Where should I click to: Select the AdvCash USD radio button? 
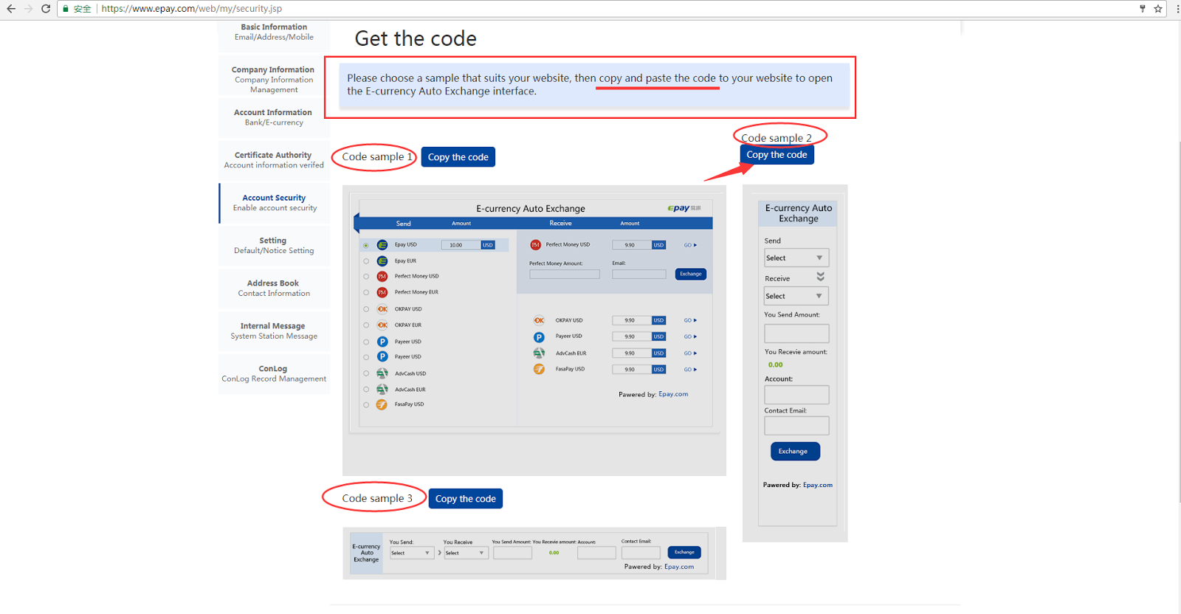[x=366, y=373]
